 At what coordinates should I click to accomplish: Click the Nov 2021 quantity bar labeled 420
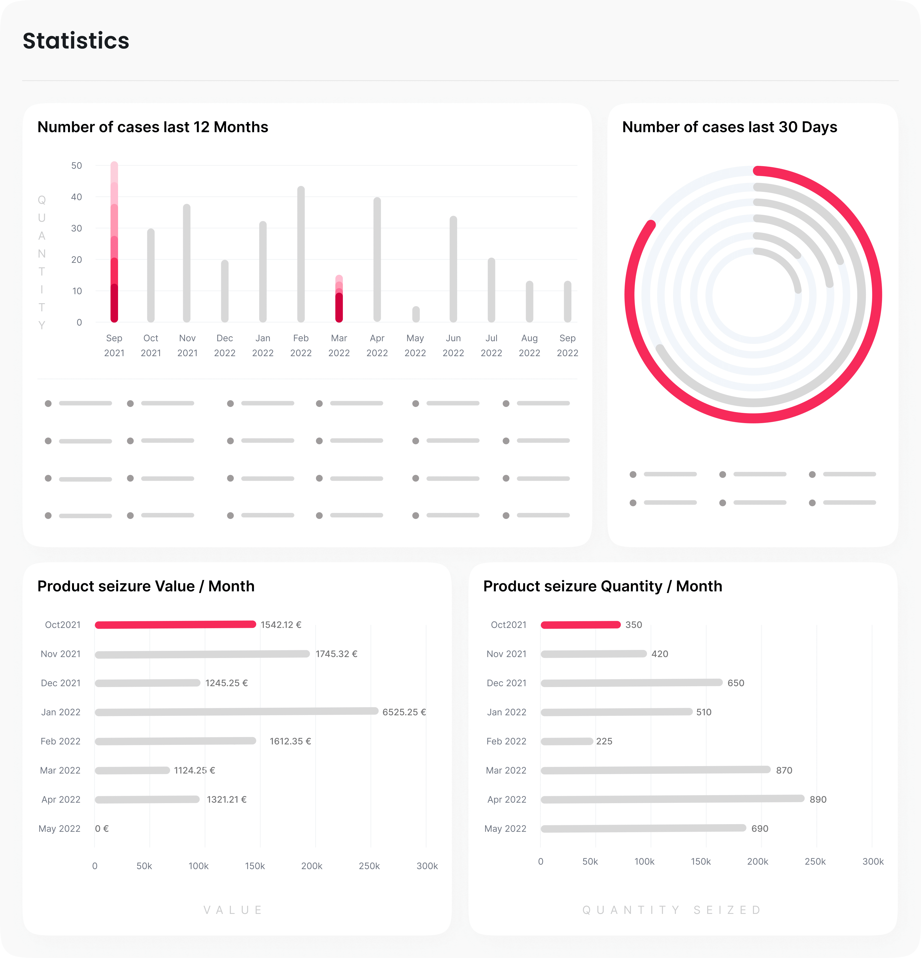[x=594, y=654]
